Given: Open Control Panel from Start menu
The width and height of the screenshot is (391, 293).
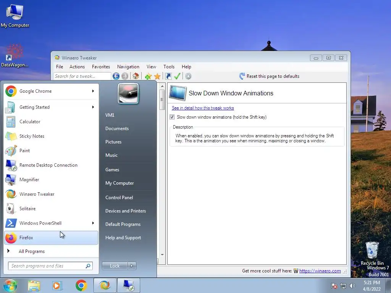Looking at the screenshot, I should pyautogui.click(x=119, y=198).
